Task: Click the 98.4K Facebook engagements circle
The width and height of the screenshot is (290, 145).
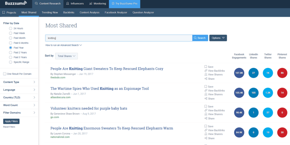Action: (239, 113)
